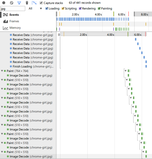Collapse the first Paint (510 × 510) record
152x159 pixels.
point(2,80)
